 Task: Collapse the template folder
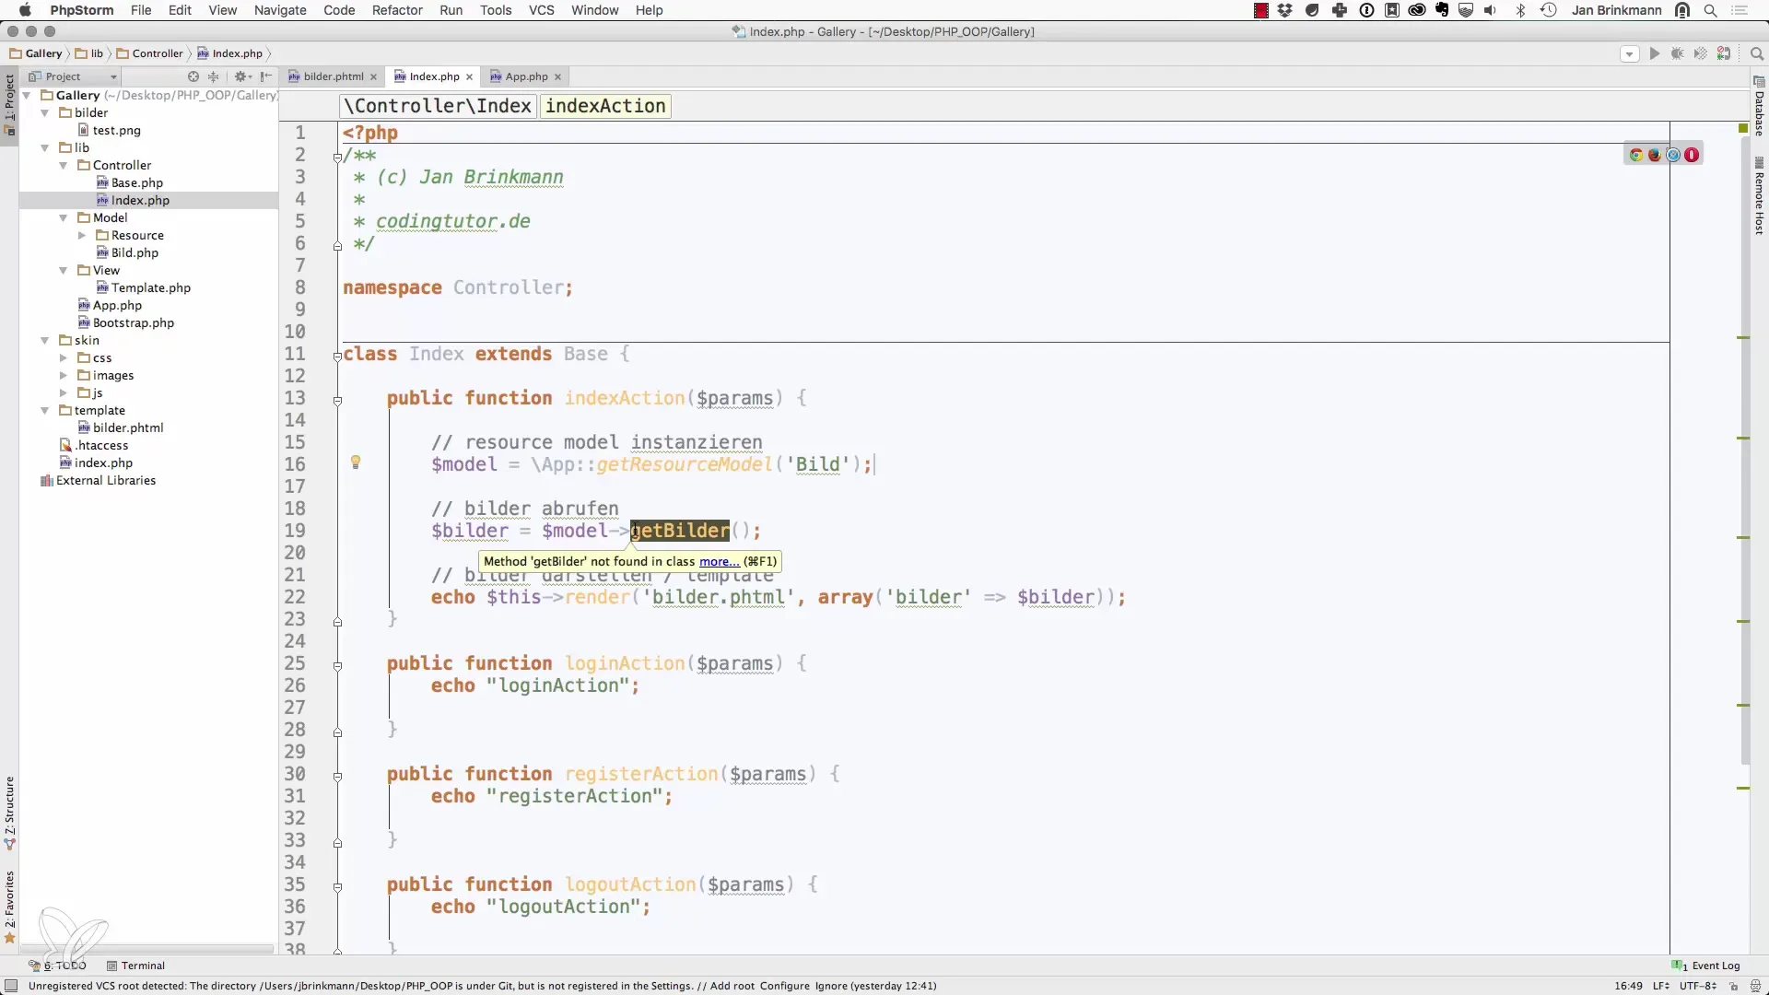pos(45,411)
